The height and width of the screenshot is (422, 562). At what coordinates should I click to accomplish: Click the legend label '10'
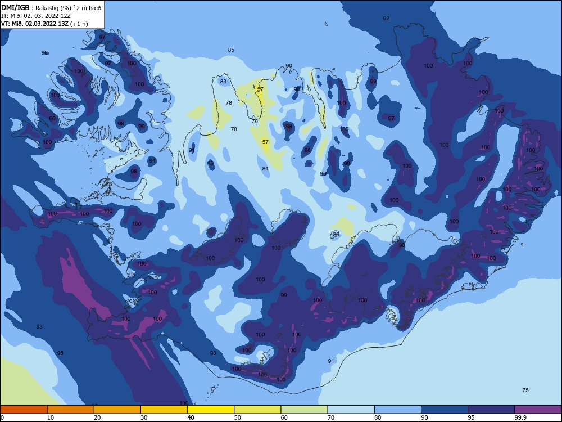coord(51,417)
